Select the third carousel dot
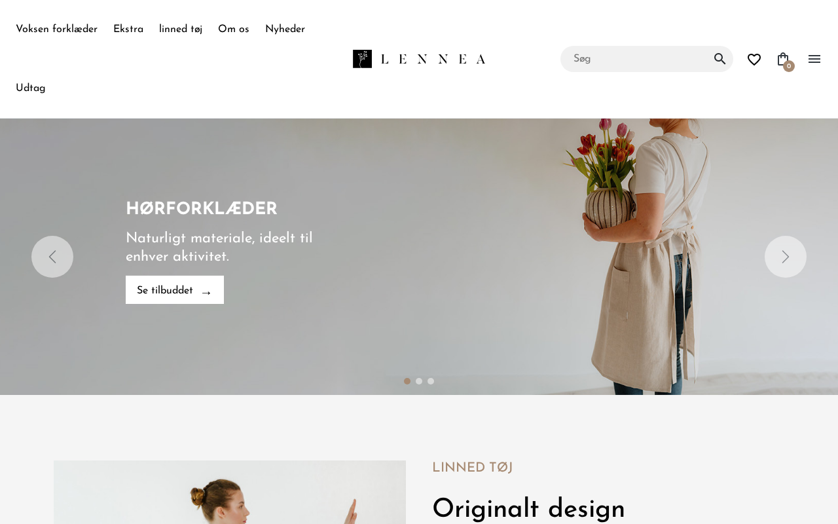 coord(431,381)
